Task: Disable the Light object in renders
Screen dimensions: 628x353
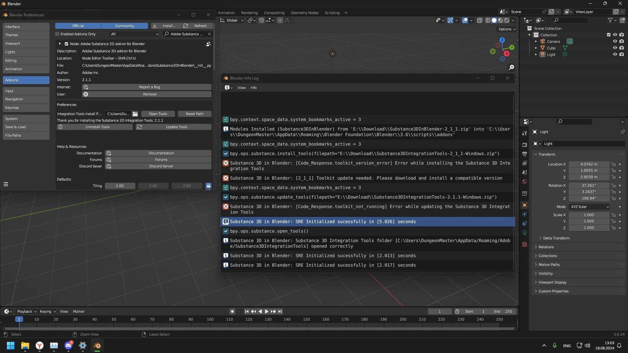Action: point(621,55)
